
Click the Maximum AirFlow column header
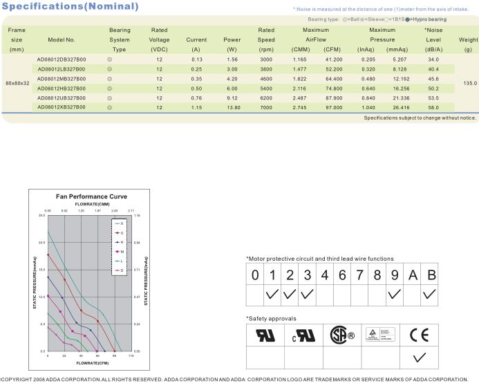[316, 35]
